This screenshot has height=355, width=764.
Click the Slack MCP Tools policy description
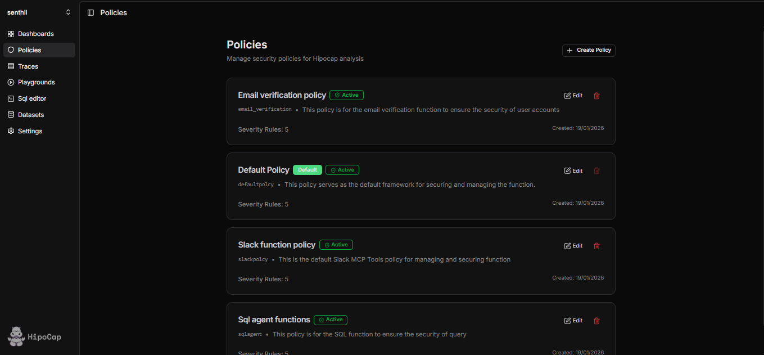395,259
